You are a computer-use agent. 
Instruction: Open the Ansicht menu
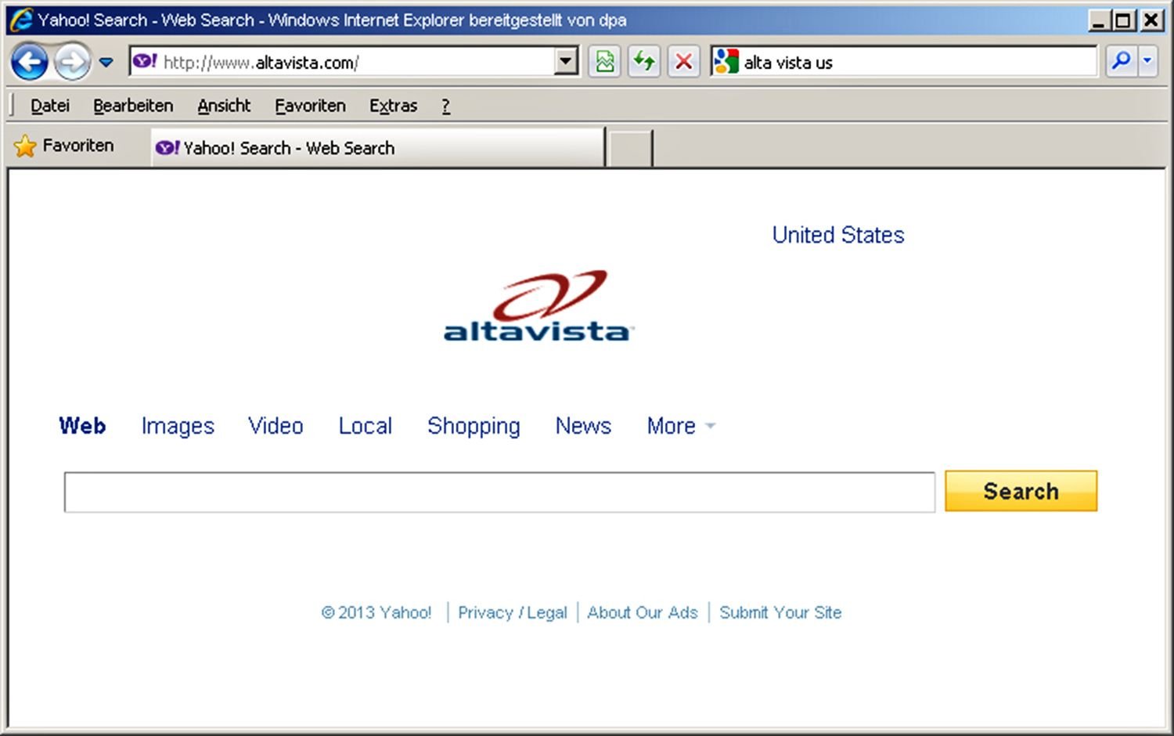click(224, 106)
